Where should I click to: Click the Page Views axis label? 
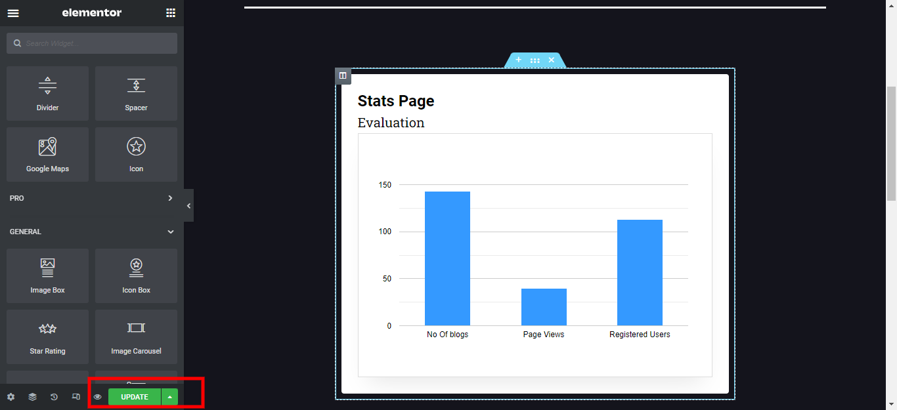click(x=544, y=335)
